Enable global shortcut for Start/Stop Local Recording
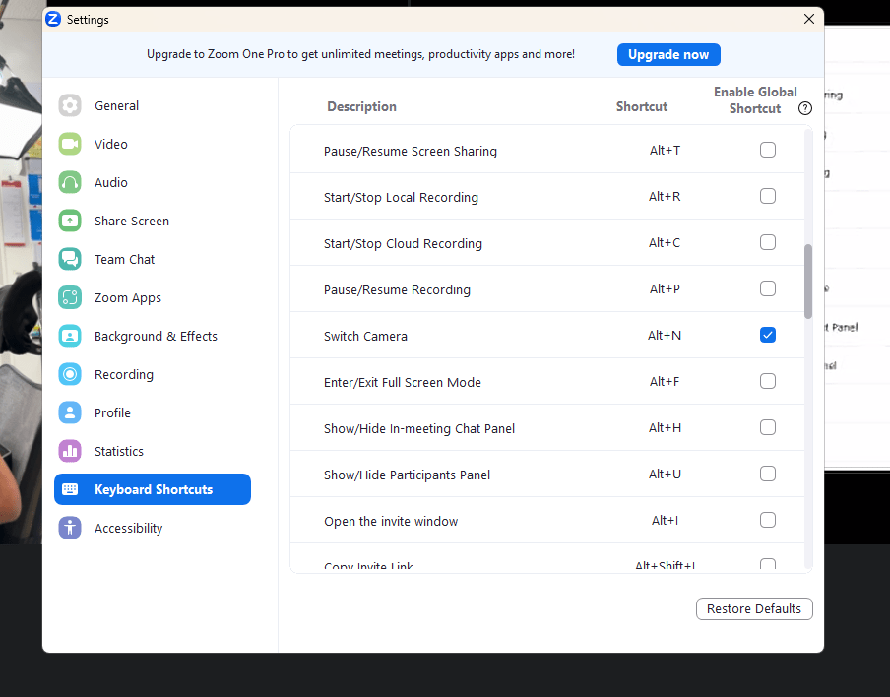The image size is (890, 697). [x=767, y=196]
